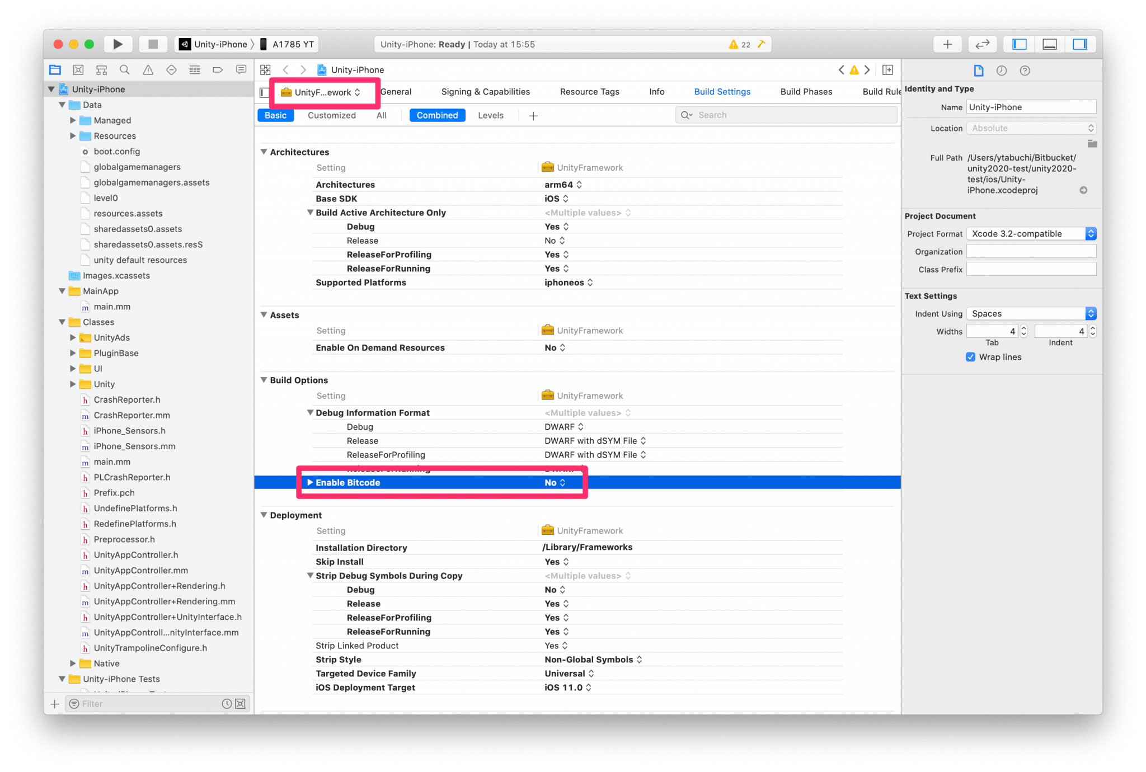Click the 22 warnings indicator
Image resolution: width=1146 pixels, height=772 pixels.
tap(739, 44)
